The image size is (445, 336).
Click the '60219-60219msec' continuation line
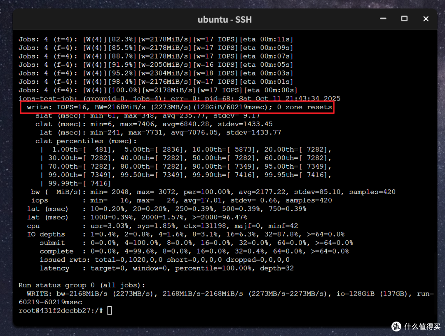click(50, 302)
